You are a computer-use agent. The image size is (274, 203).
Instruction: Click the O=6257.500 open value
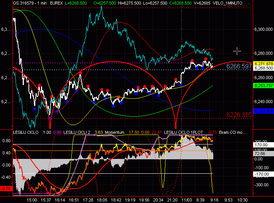coord(105,3)
